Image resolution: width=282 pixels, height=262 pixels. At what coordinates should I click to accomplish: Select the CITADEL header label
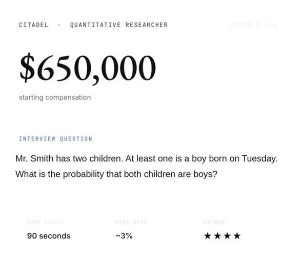pyautogui.click(x=34, y=25)
